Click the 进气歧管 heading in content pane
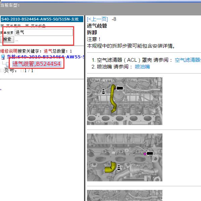The height and width of the screenshot is (201, 201). coord(97,26)
